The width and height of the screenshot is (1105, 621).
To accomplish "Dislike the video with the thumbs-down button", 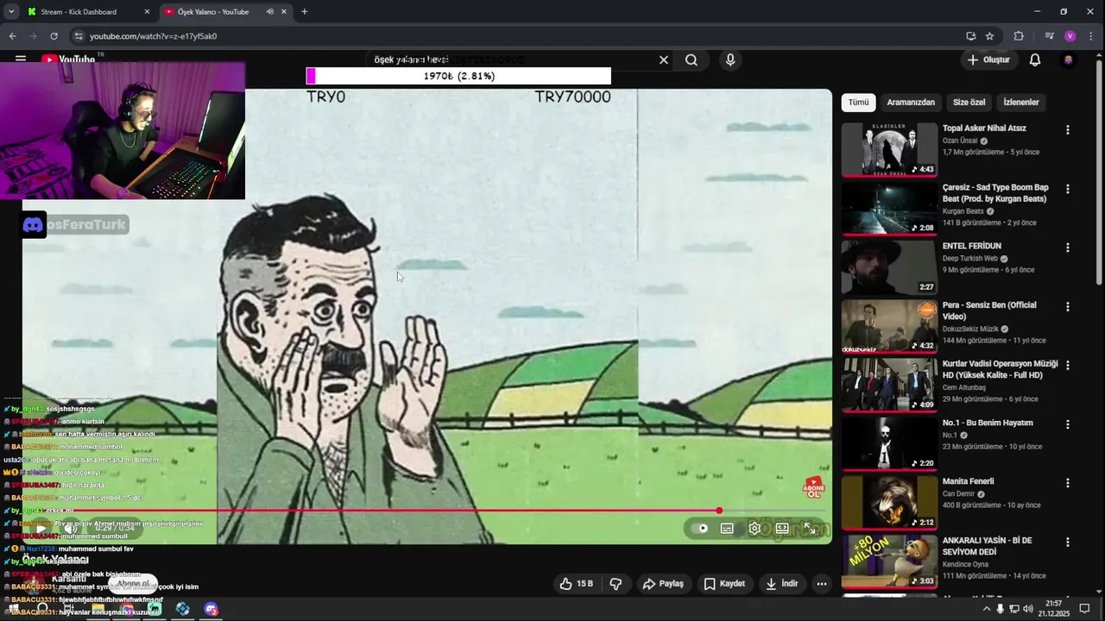I will [616, 584].
